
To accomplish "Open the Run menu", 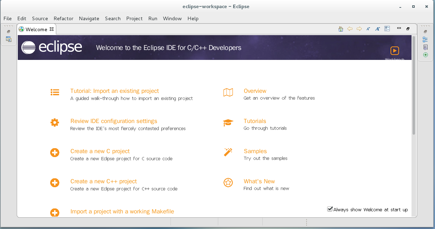I will (x=153, y=18).
